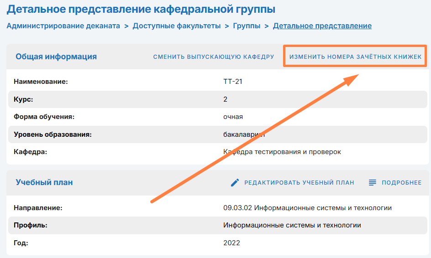Open Изменить номера зачётных книжек
Viewport: 431px width, 258px height.
click(355, 57)
